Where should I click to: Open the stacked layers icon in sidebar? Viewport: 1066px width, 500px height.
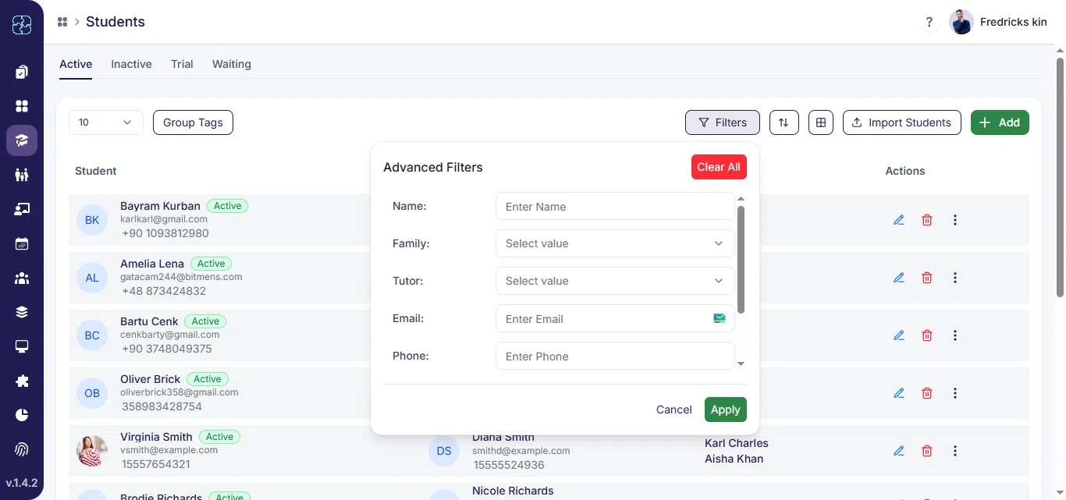coord(22,312)
